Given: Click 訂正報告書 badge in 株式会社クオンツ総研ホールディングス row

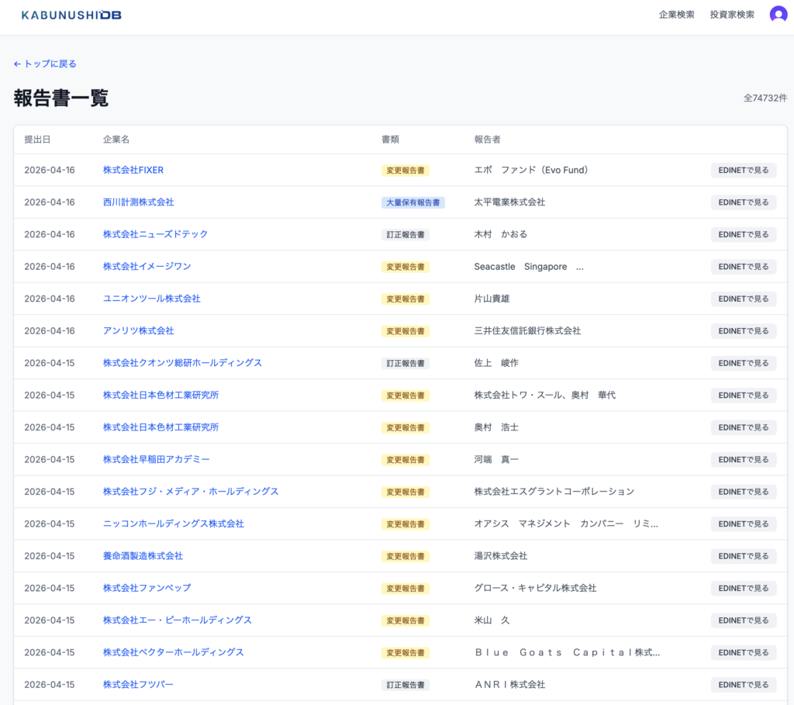Looking at the screenshot, I should pyautogui.click(x=405, y=363).
